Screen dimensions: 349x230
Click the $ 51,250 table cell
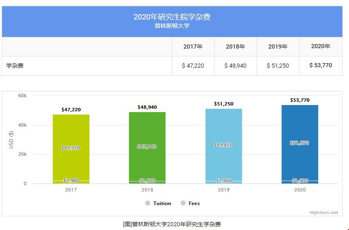point(278,66)
